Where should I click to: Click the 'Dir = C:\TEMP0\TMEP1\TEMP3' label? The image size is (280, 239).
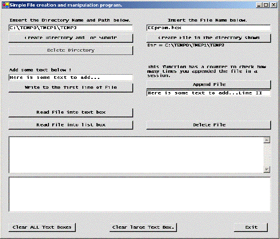point(186,45)
